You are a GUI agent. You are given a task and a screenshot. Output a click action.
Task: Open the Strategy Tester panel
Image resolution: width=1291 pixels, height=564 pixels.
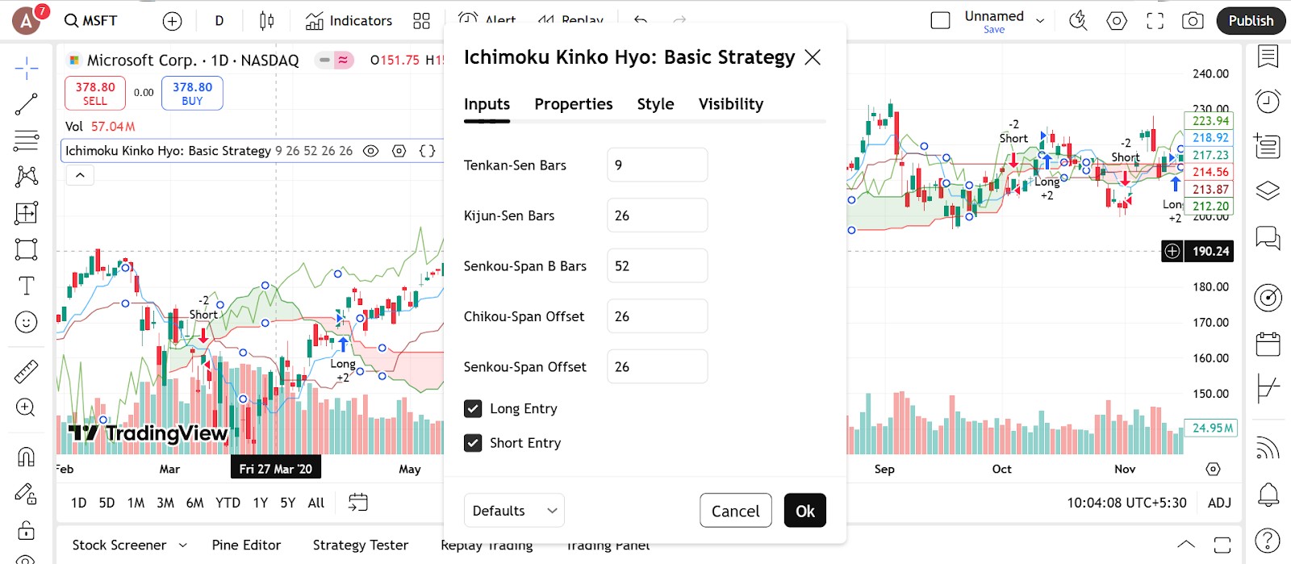(x=361, y=545)
